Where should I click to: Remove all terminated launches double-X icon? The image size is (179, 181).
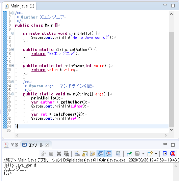coord(67,154)
